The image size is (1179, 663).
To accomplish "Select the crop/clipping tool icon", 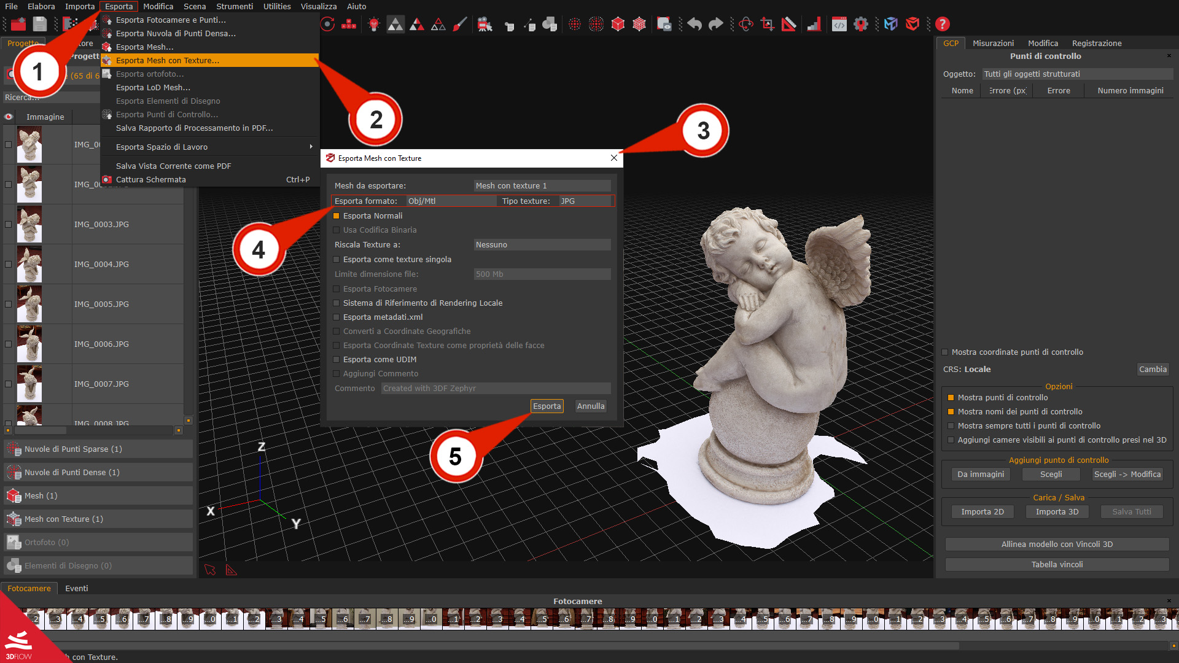I will click(766, 25).
